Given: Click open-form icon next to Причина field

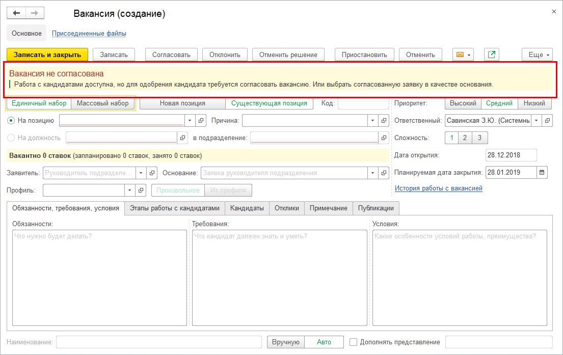Looking at the screenshot, I should coord(385,121).
